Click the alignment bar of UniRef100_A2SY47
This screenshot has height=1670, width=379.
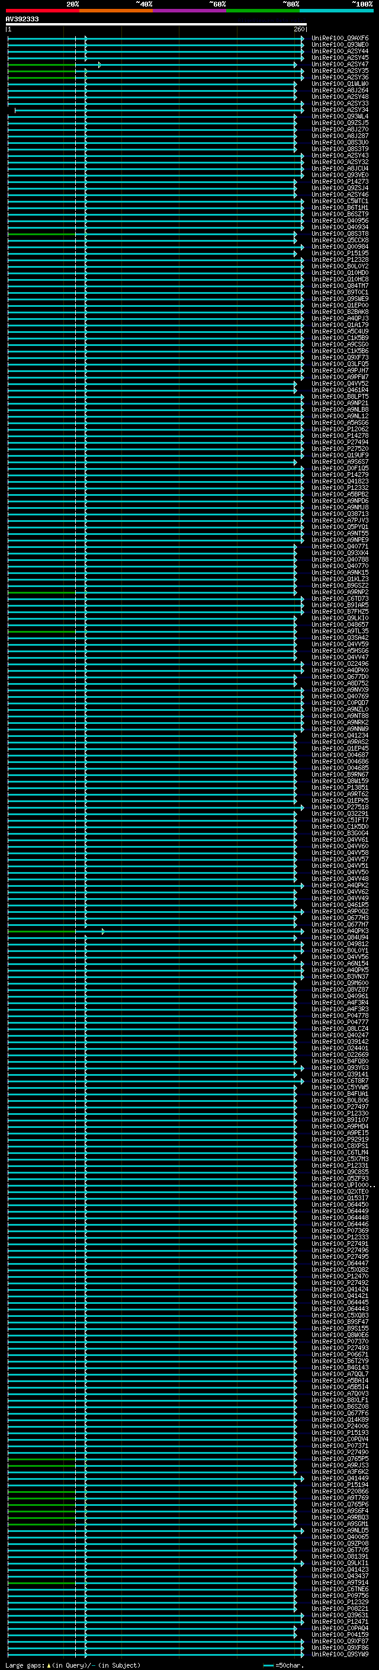pos(152,65)
